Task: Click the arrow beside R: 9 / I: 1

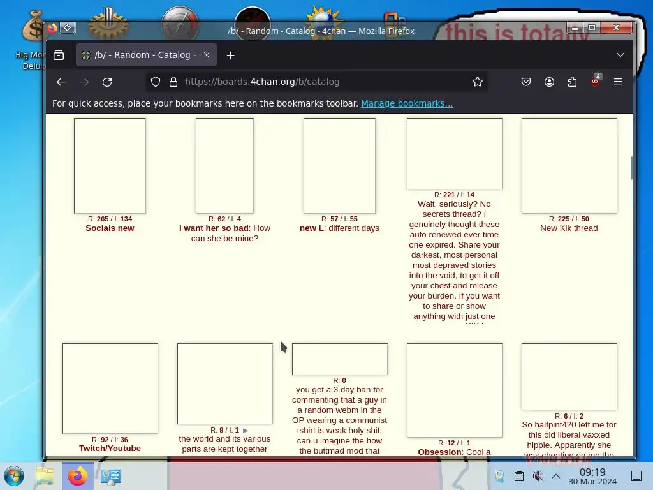Action: click(x=246, y=431)
